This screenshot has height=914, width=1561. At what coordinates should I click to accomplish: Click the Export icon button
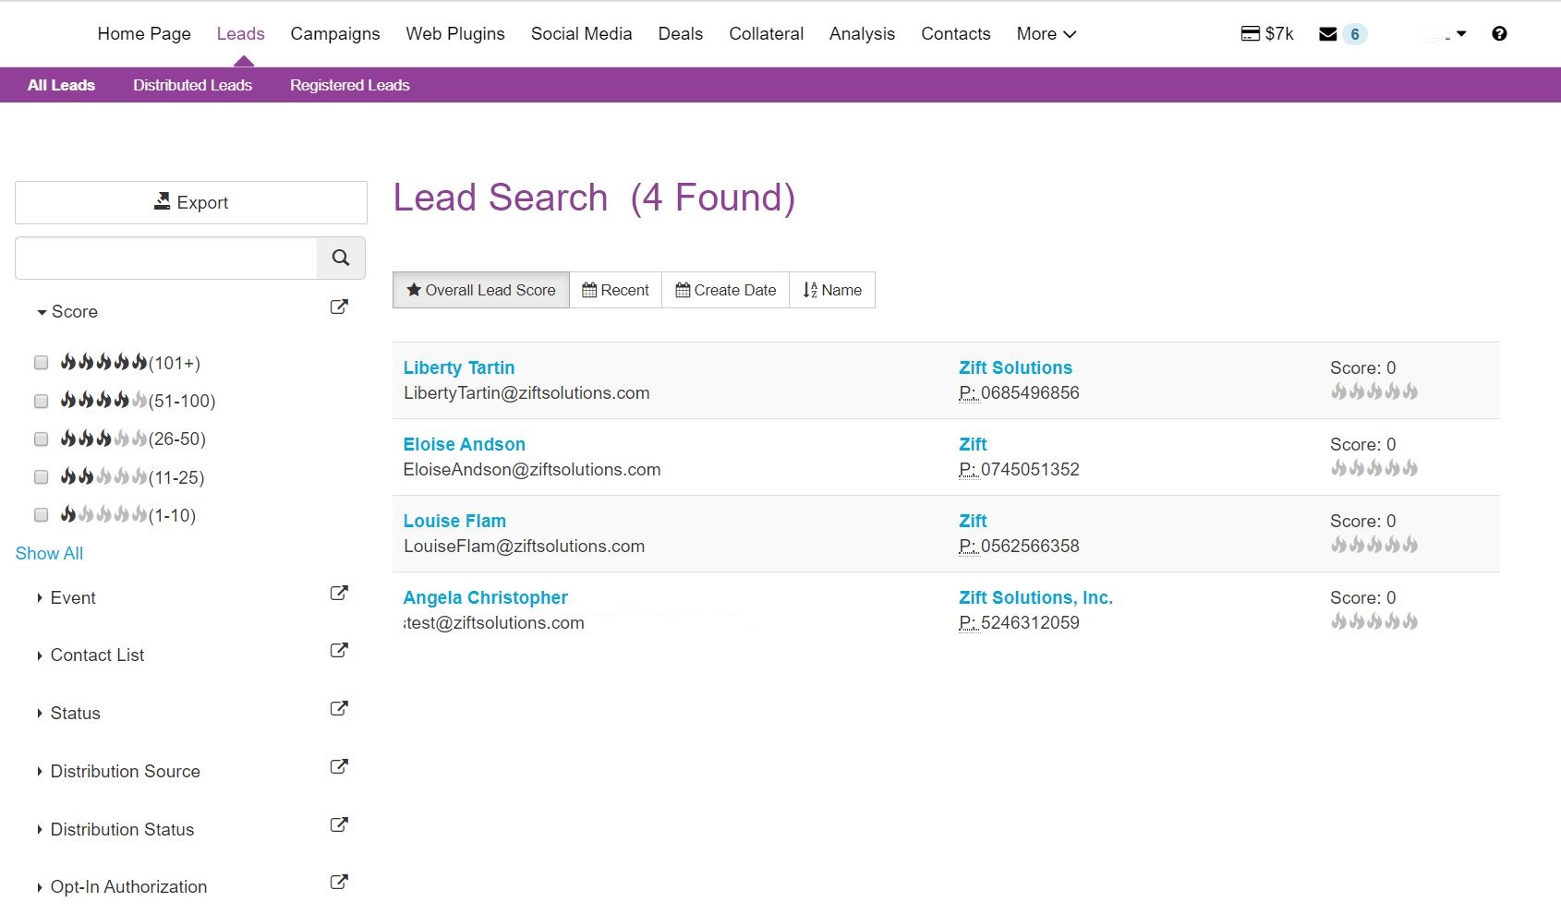tap(190, 201)
